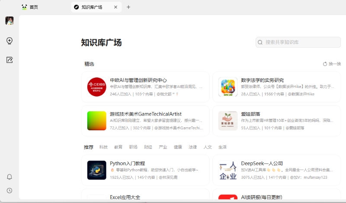346x203 pixels.
Task: Select the 产业 category tab
Action: (163, 147)
